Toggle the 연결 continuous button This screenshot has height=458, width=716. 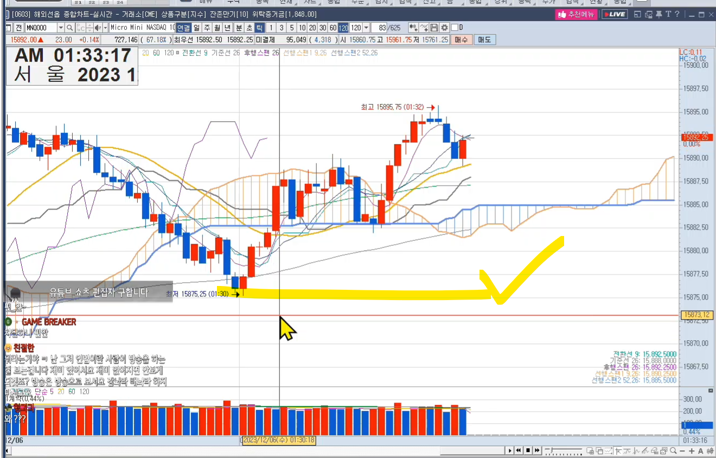pos(184,28)
